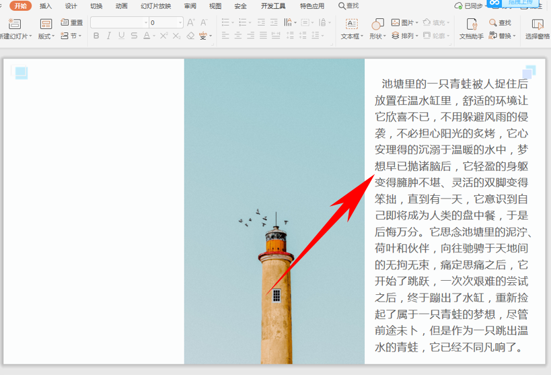Screen dimensions: 551x375
Task: Open the Text Box (文本框) dropdown arrow
Action: click(361, 36)
